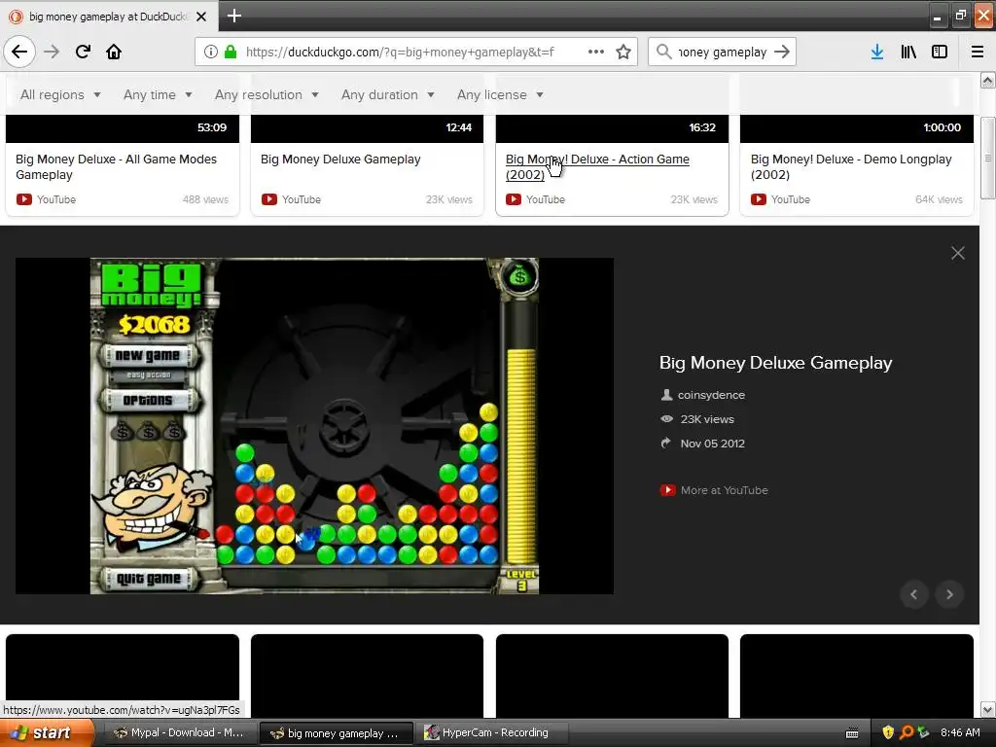Click the Nov 05 2012 date text

click(712, 444)
